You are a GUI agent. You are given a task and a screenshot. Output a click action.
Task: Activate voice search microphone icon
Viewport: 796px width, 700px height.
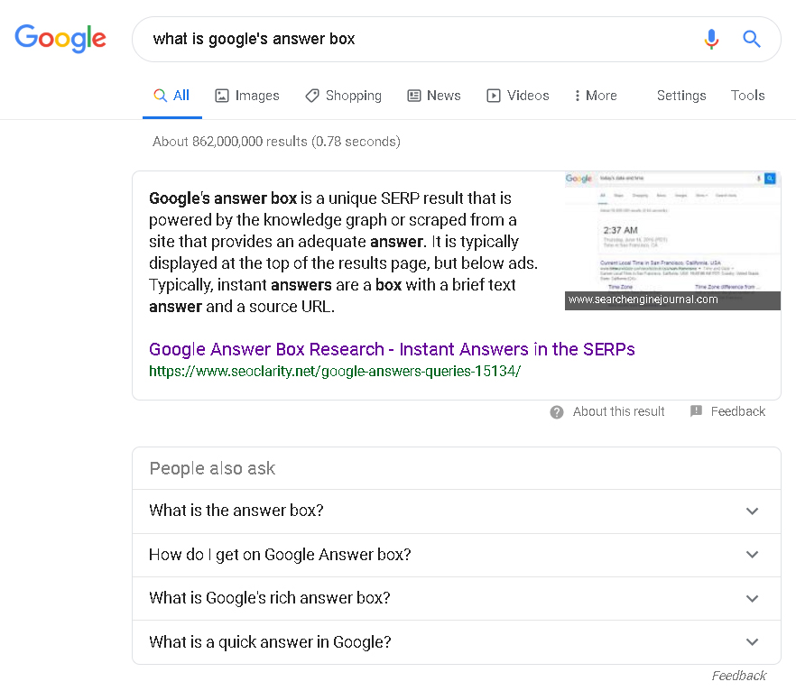pyautogui.click(x=711, y=39)
